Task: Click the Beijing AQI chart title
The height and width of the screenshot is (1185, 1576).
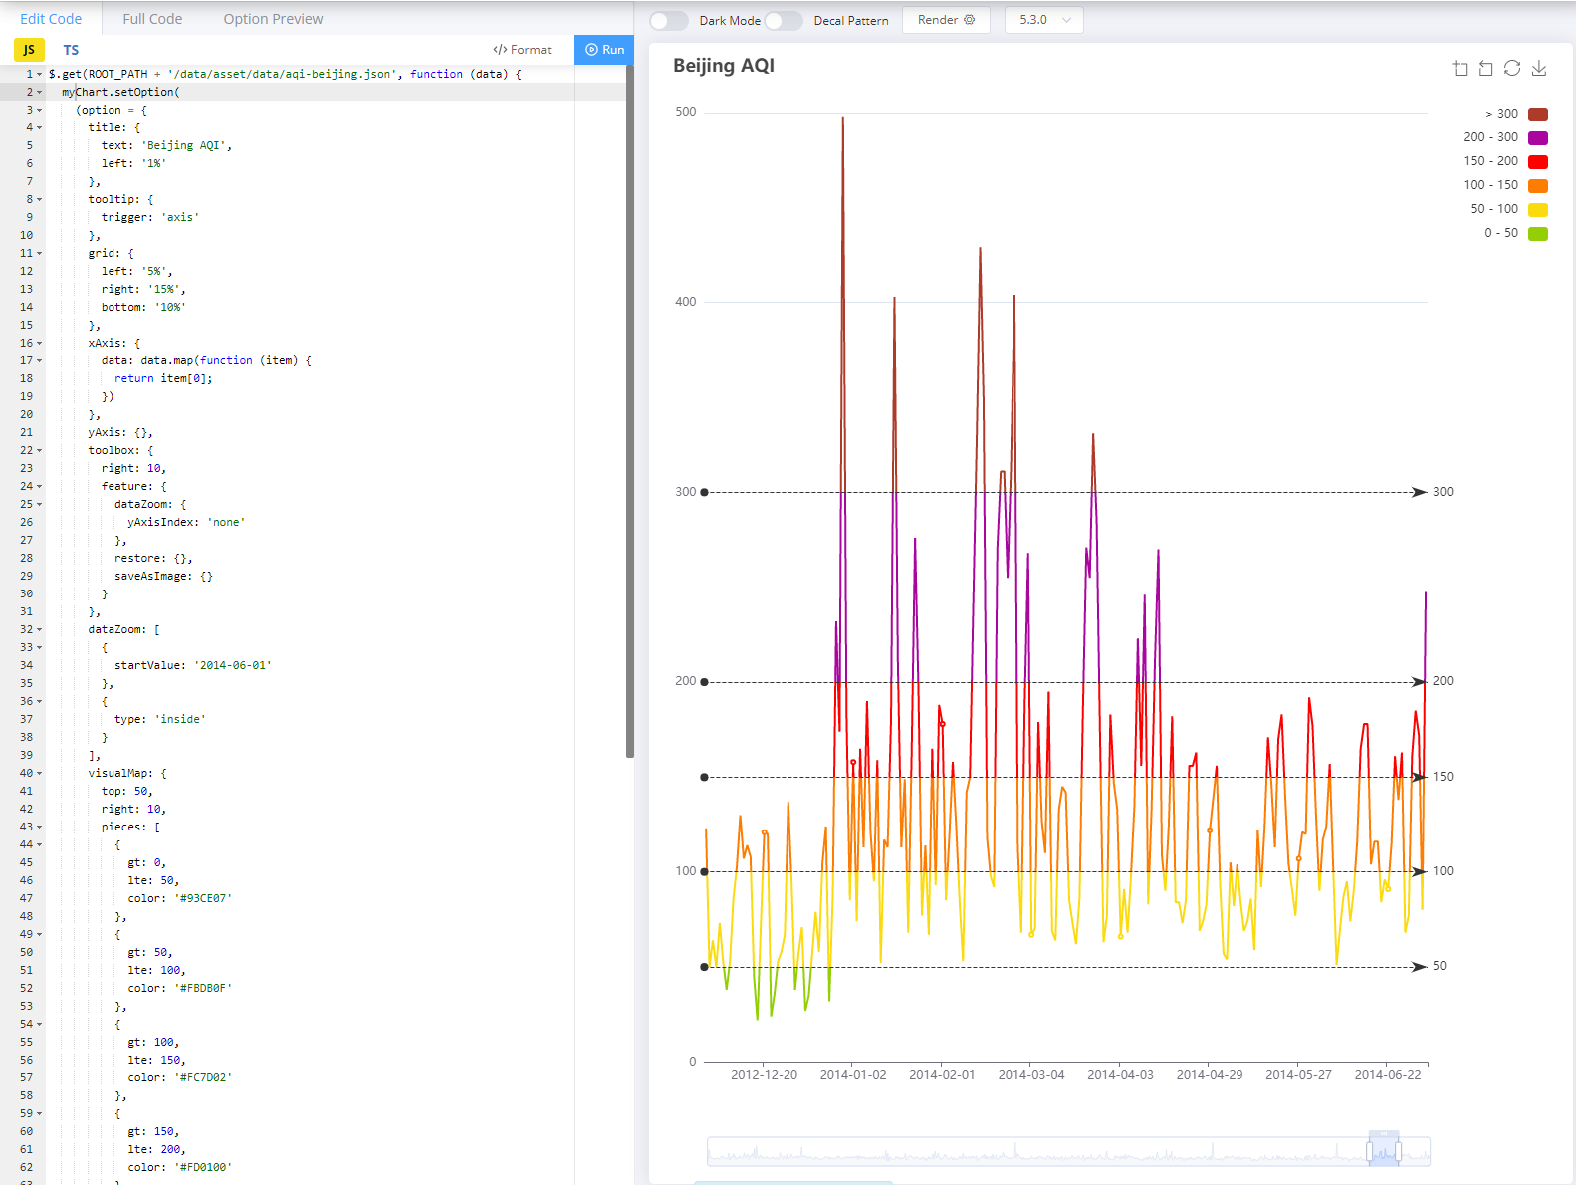Action: pyautogui.click(x=724, y=66)
